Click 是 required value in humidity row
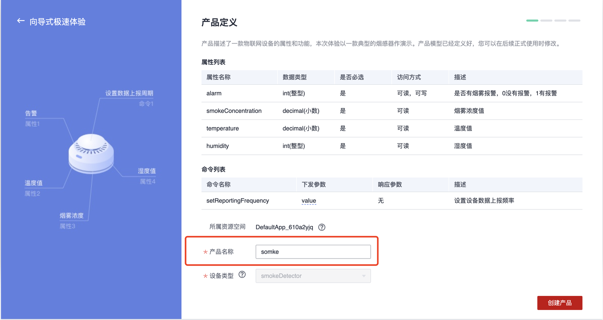 (343, 146)
